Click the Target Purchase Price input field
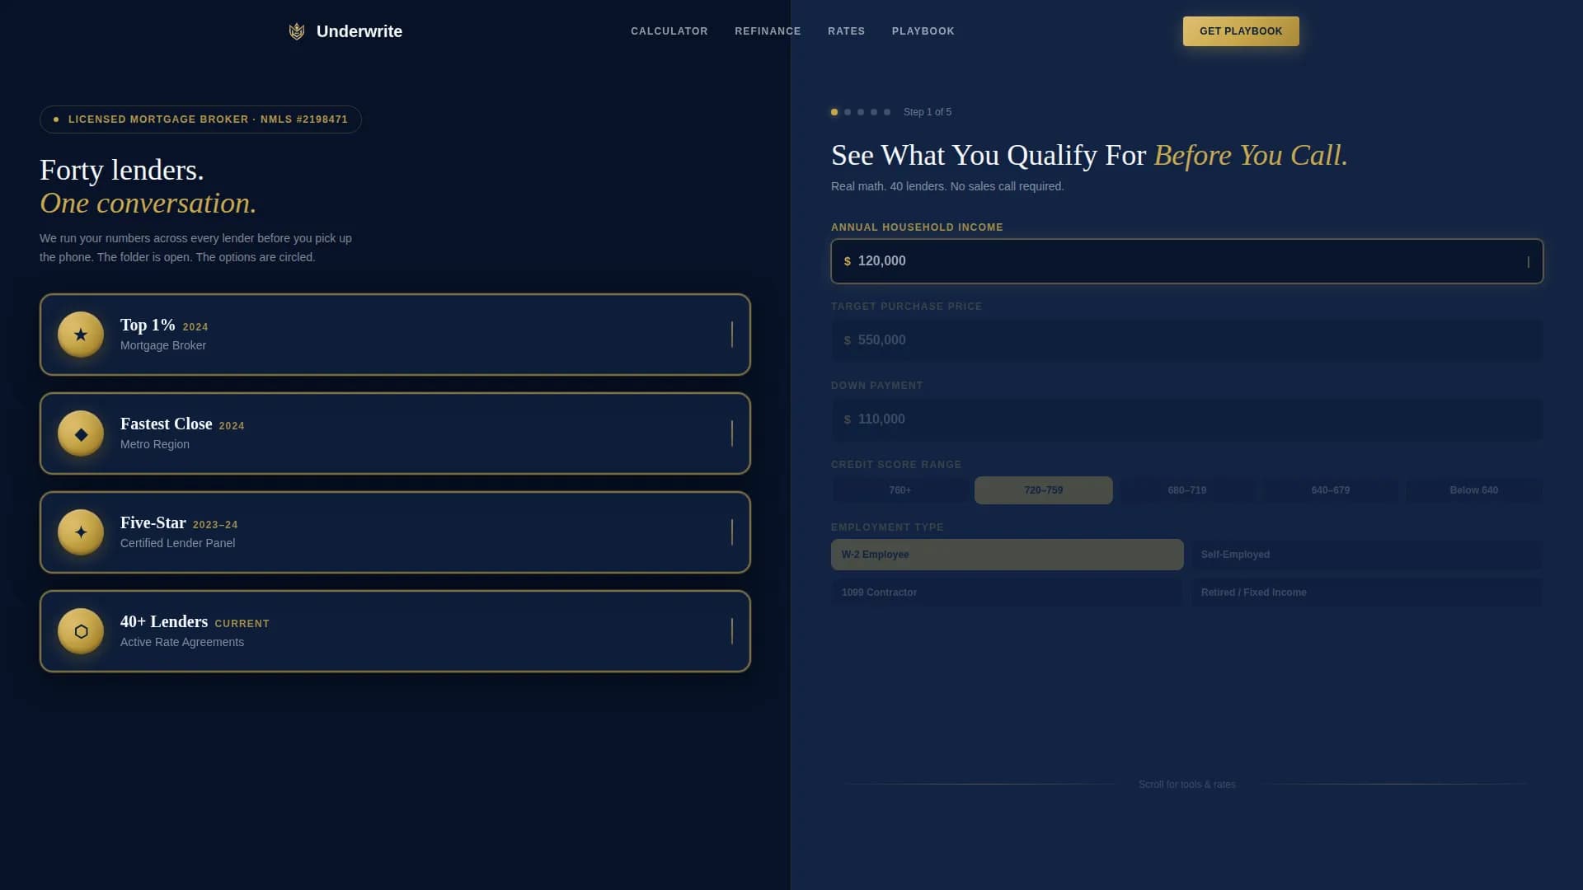This screenshot has height=890, width=1583. [x=1187, y=340]
